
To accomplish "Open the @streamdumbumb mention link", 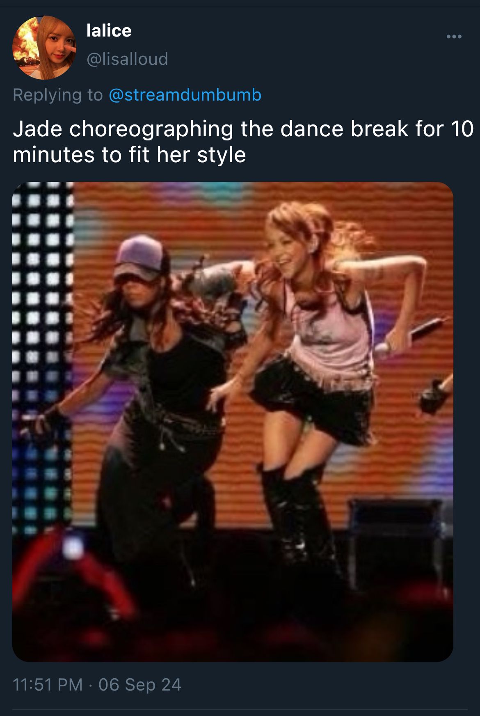I will point(185,95).
